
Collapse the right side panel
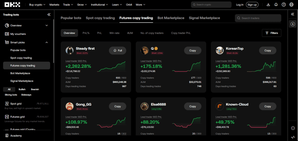(293, 14)
